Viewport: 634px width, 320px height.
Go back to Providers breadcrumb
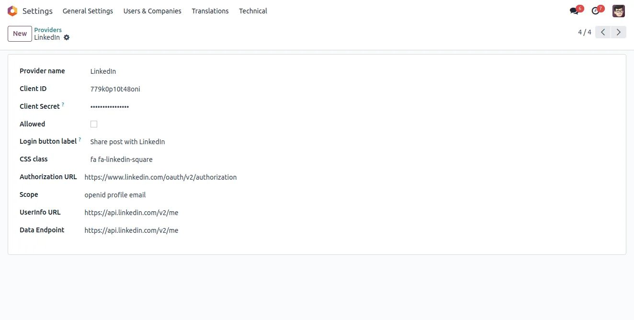48,30
